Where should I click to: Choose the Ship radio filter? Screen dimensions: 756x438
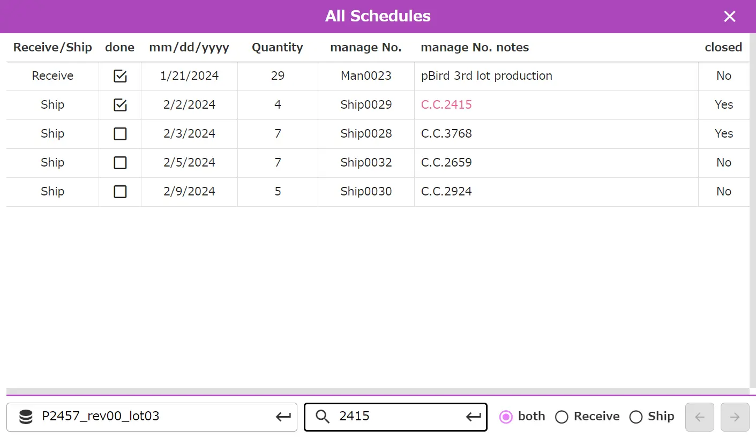635,417
